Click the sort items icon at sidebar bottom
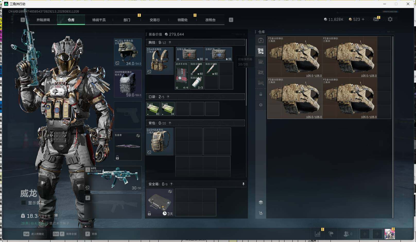Screen dimensions: 416x242 (x=261, y=213)
